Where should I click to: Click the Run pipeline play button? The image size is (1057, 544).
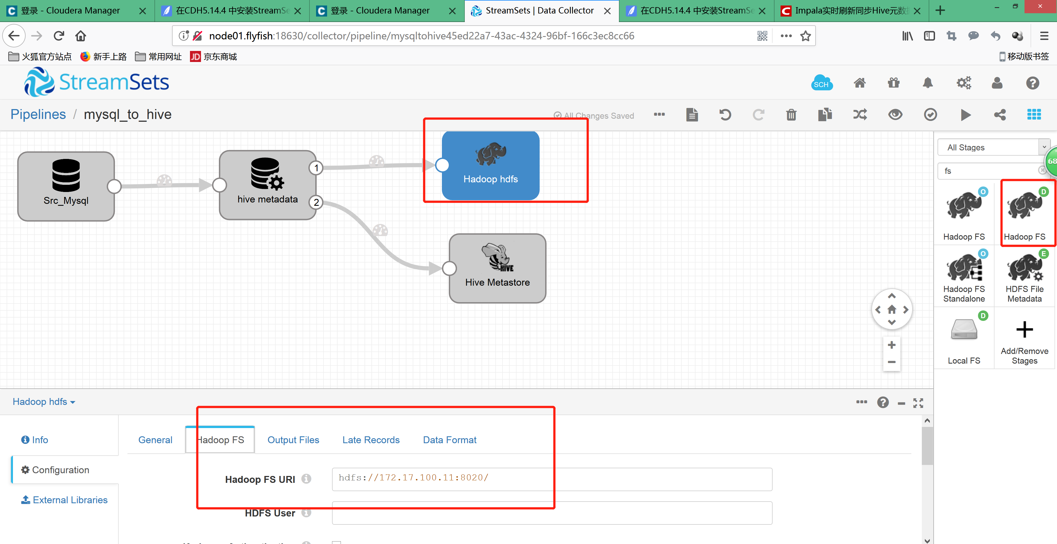[x=965, y=115]
